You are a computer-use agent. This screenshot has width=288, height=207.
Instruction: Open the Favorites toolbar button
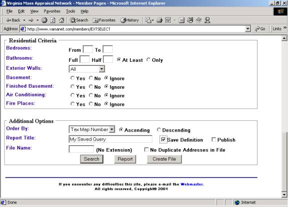pos(104,20)
